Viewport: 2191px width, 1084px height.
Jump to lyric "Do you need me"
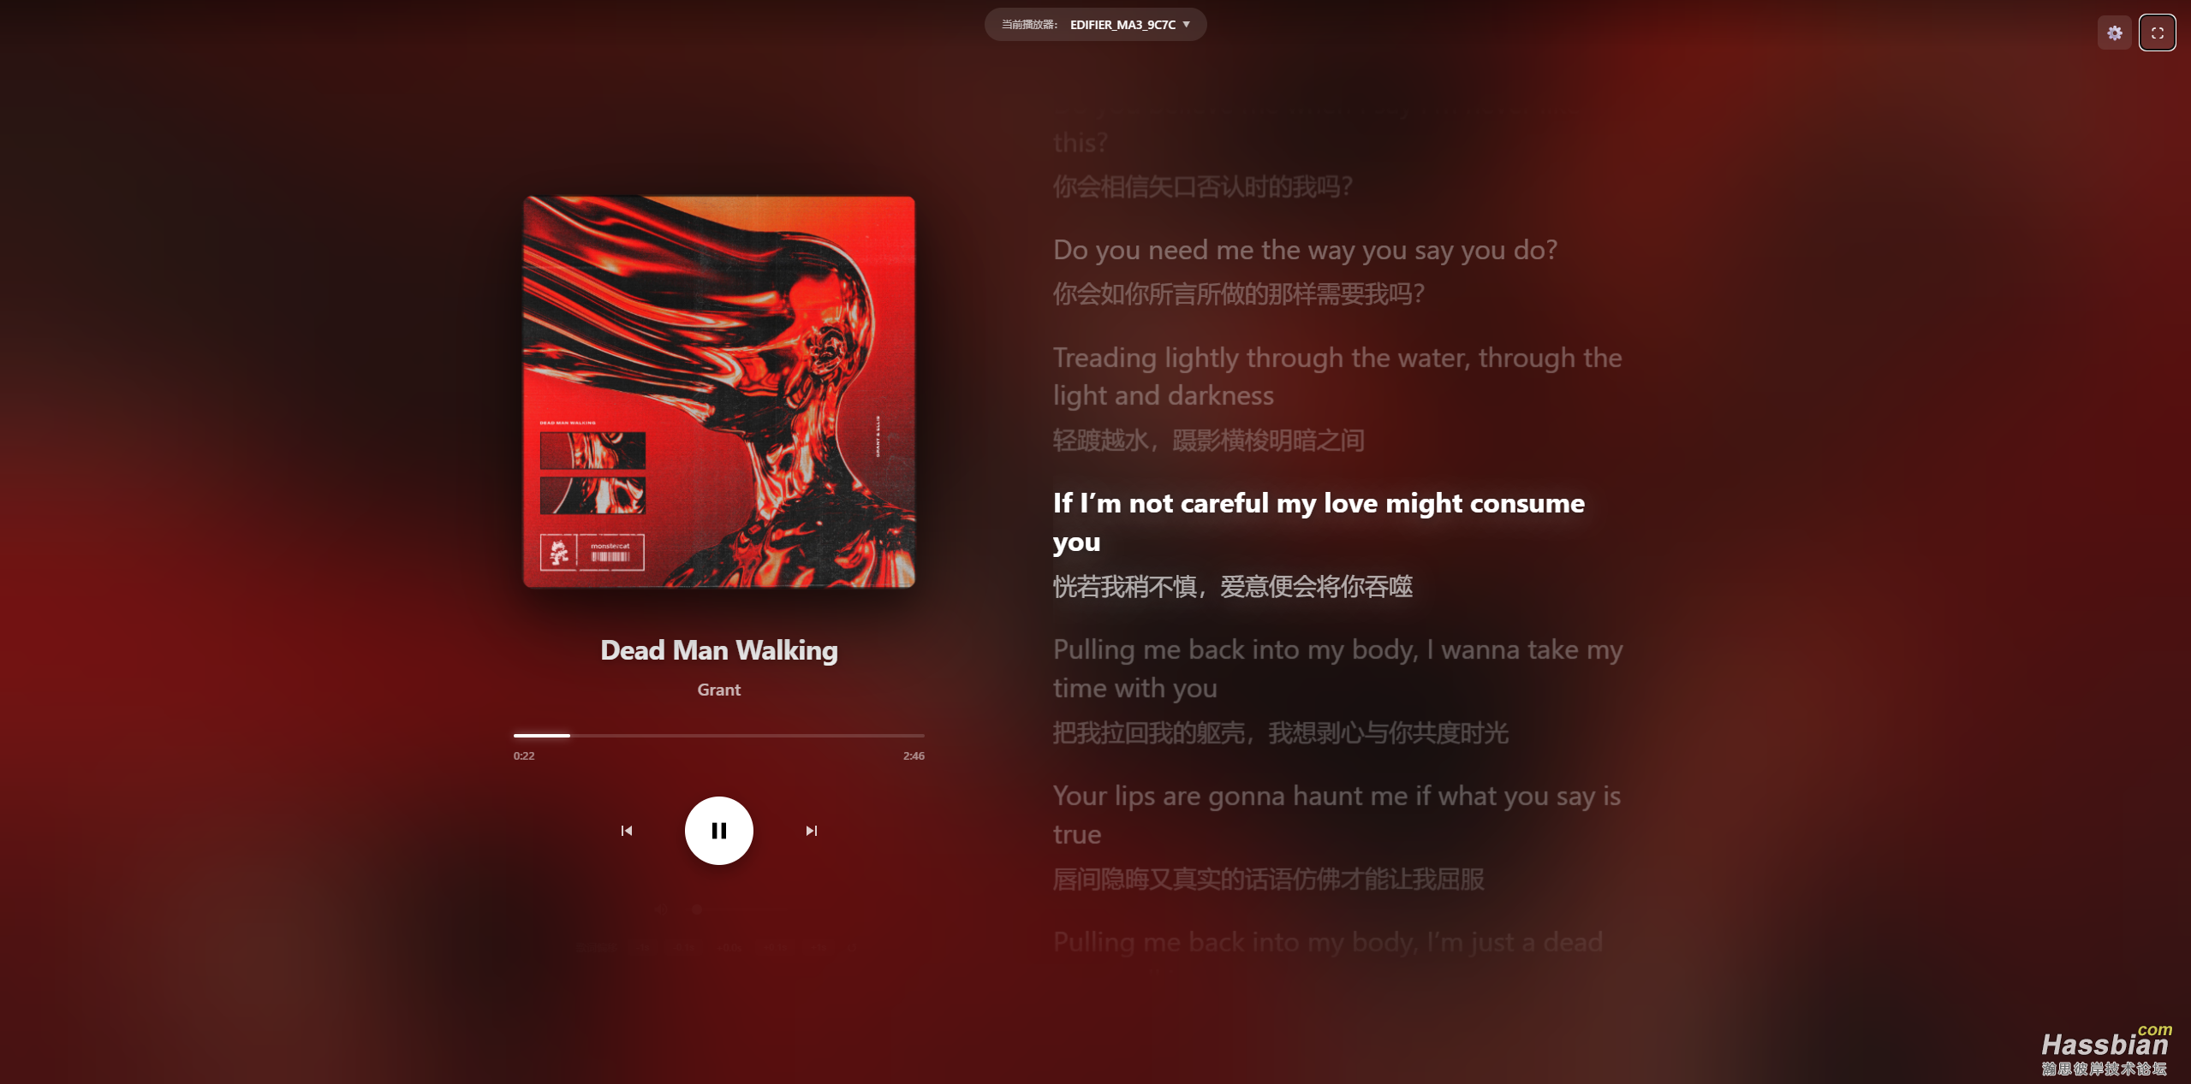click(1305, 250)
